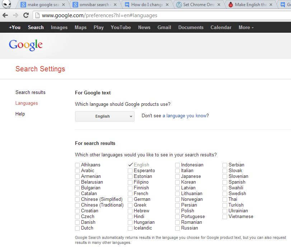Check the Icelandic checkbox
The image size is (291, 250).
tap(130, 228)
